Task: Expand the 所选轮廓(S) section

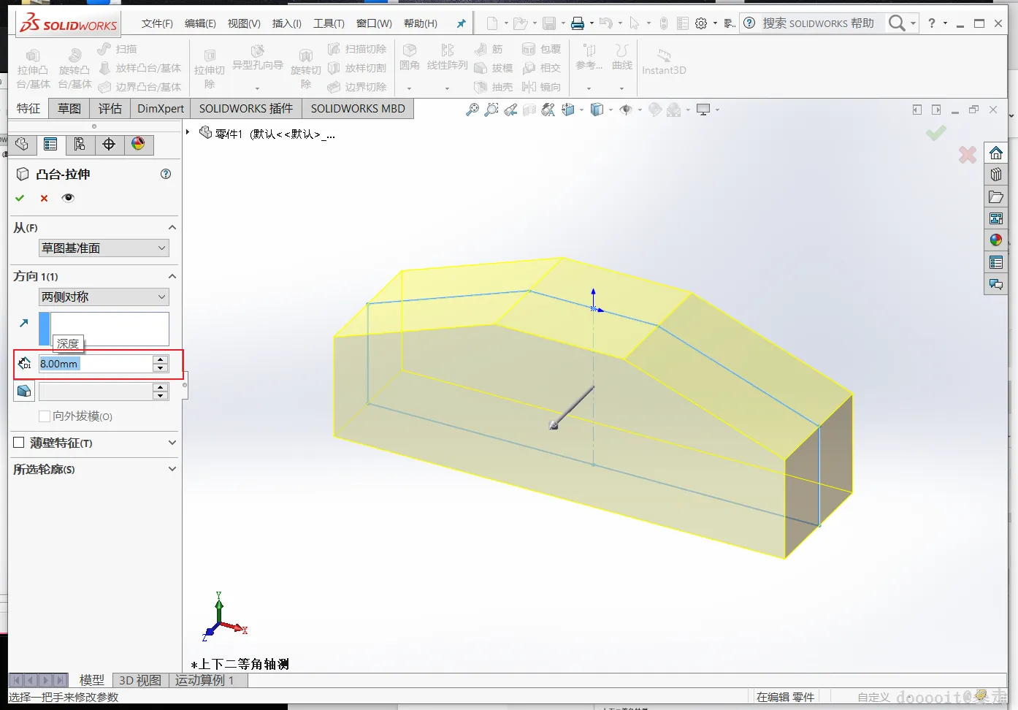Action: [172, 469]
